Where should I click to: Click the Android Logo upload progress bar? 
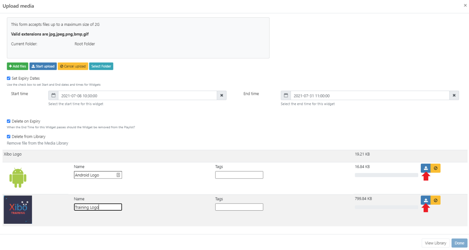point(386,175)
